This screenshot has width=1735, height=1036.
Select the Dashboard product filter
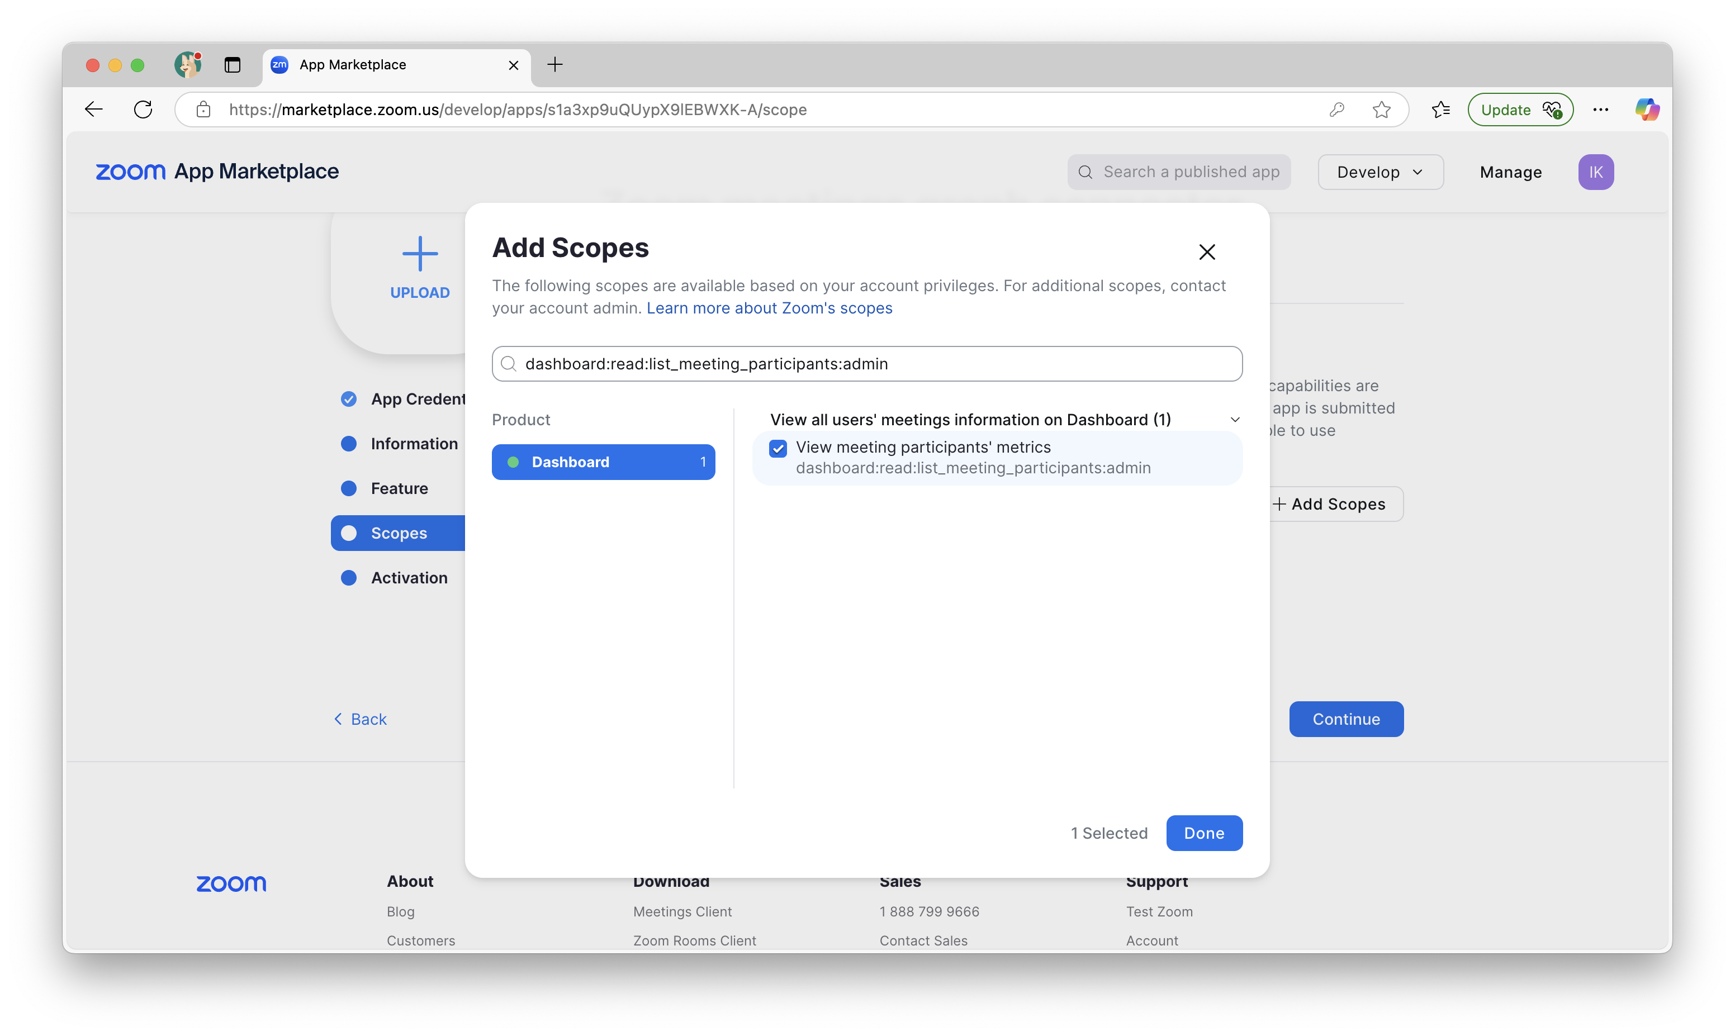coord(603,462)
